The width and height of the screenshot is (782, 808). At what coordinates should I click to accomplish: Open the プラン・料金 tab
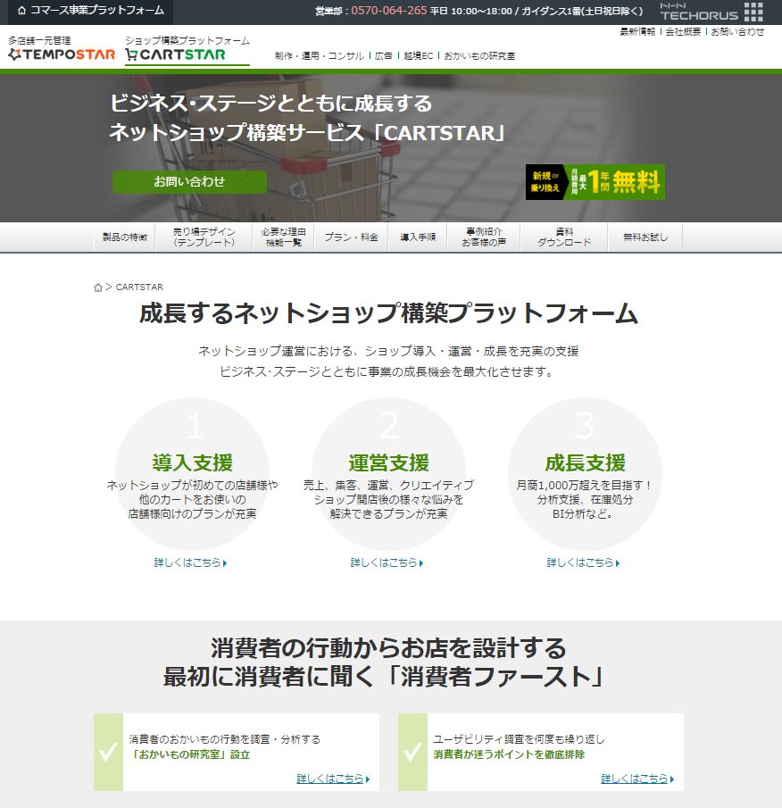[x=351, y=237]
